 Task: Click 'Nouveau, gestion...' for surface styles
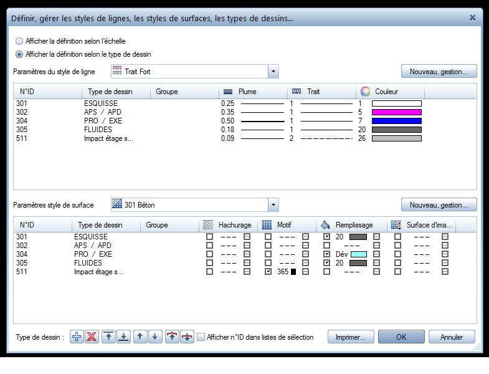pos(439,205)
